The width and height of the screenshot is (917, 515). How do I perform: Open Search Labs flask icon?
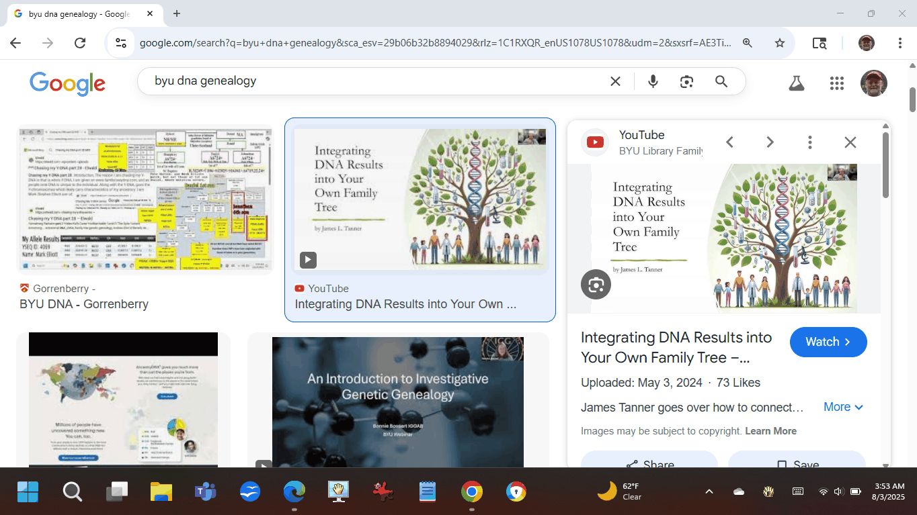click(797, 83)
